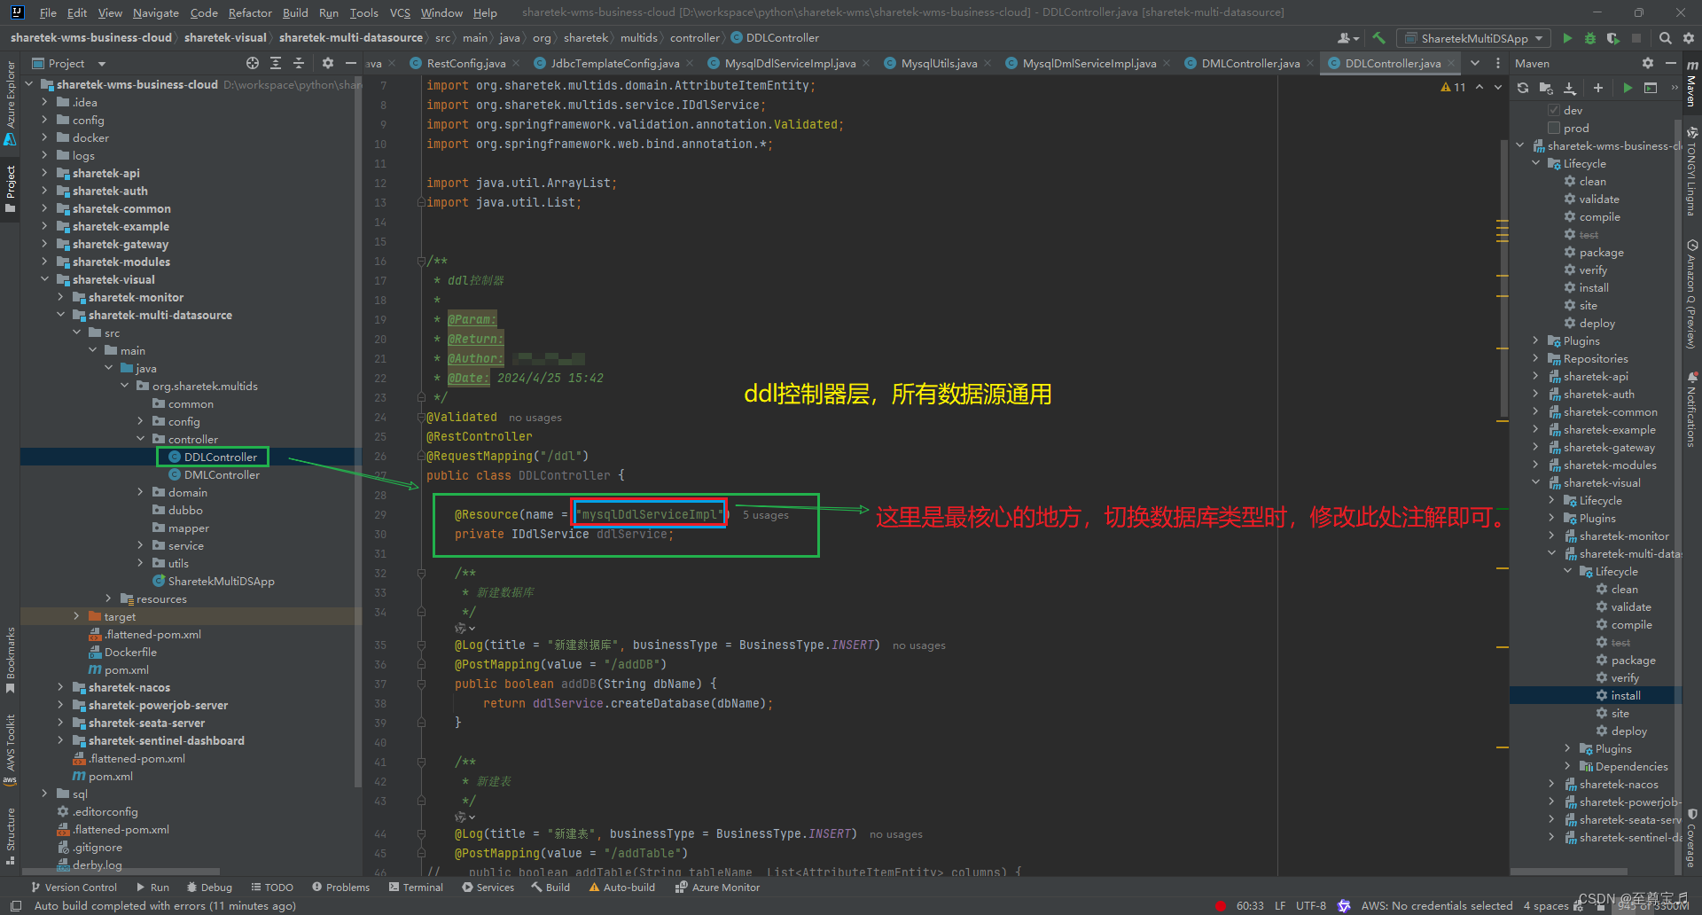Click the '5 usages' inlay hint
The height and width of the screenshot is (915, 1702).
coord(765,514)
